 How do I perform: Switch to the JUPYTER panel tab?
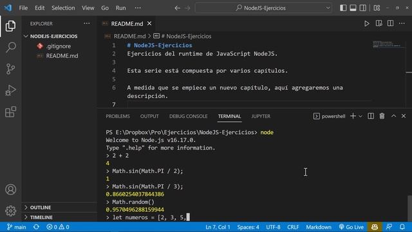point(261,116)
